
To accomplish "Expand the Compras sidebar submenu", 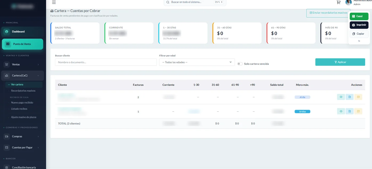I will click(x=23, y=136).
